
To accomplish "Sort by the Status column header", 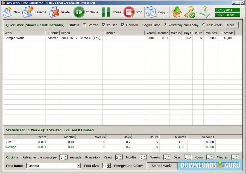I will 52,33.
